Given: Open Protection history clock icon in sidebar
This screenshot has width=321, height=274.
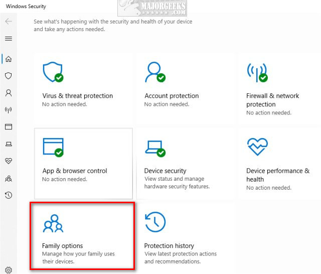Looking at the screenshot, I should pos(9,195).
